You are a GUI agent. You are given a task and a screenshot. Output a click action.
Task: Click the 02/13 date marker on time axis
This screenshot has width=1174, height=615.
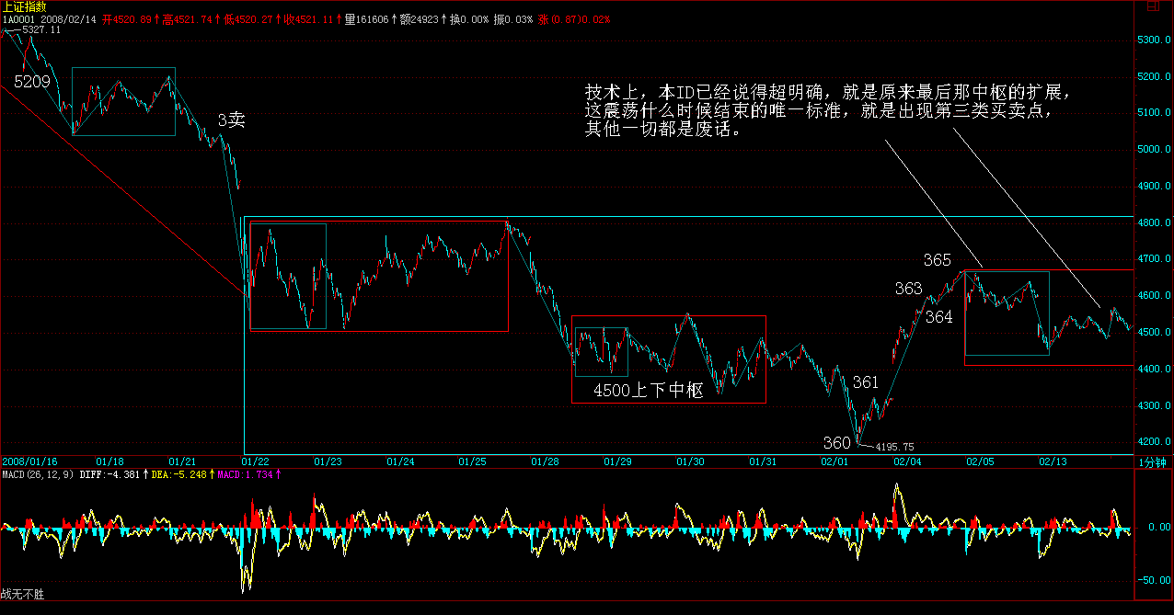pyautogui.click(x=1052, y=461)
